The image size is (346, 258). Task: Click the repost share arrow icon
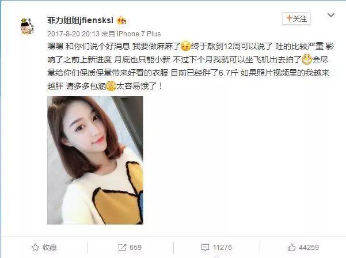(122, 247)
